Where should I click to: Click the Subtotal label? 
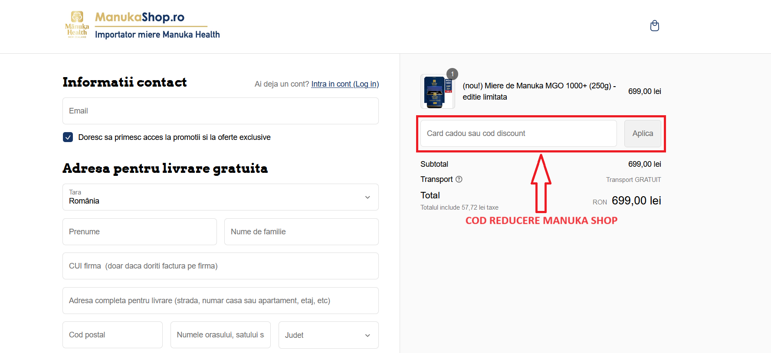[x=434, y=164]
